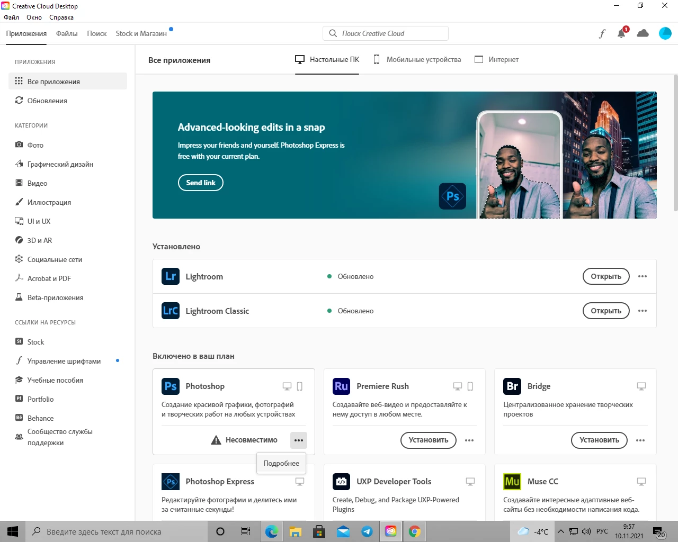Screen dimensions: 678x542
Task: Open the Windows Start menu
Action: click(x=13, y=531)
